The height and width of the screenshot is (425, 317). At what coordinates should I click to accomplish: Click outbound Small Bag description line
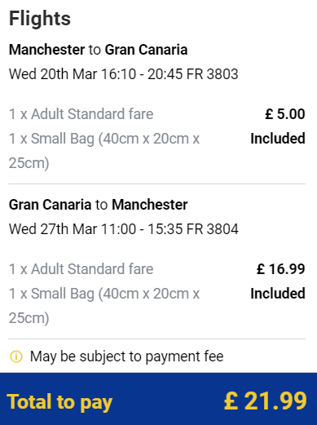(x=104, y=151)
